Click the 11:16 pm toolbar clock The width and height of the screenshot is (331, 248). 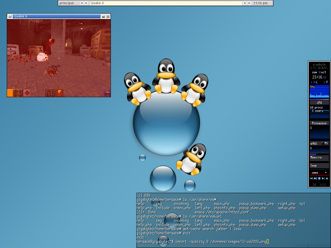[x=261, y=3]
